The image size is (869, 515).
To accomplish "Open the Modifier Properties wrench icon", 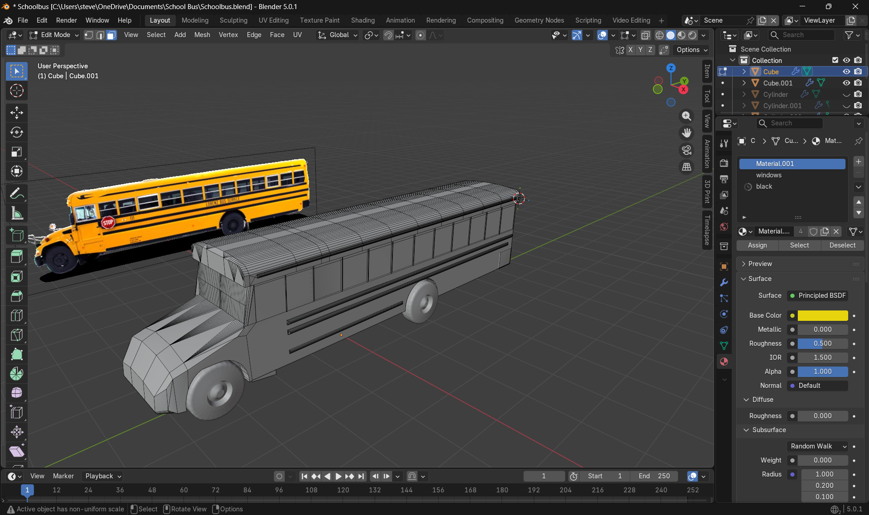I will [724, 282].
